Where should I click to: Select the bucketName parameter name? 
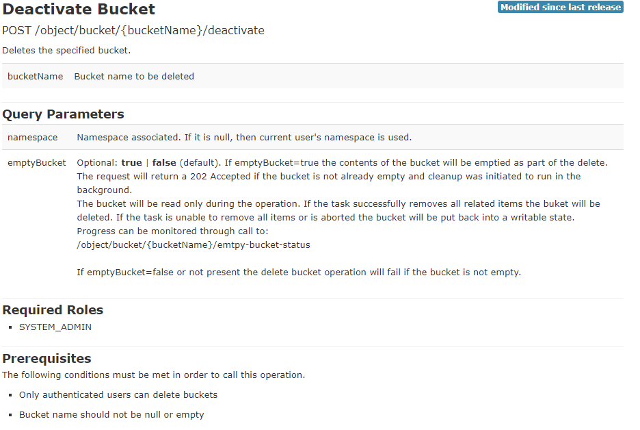pyautogui.click(x=35, y=77)
